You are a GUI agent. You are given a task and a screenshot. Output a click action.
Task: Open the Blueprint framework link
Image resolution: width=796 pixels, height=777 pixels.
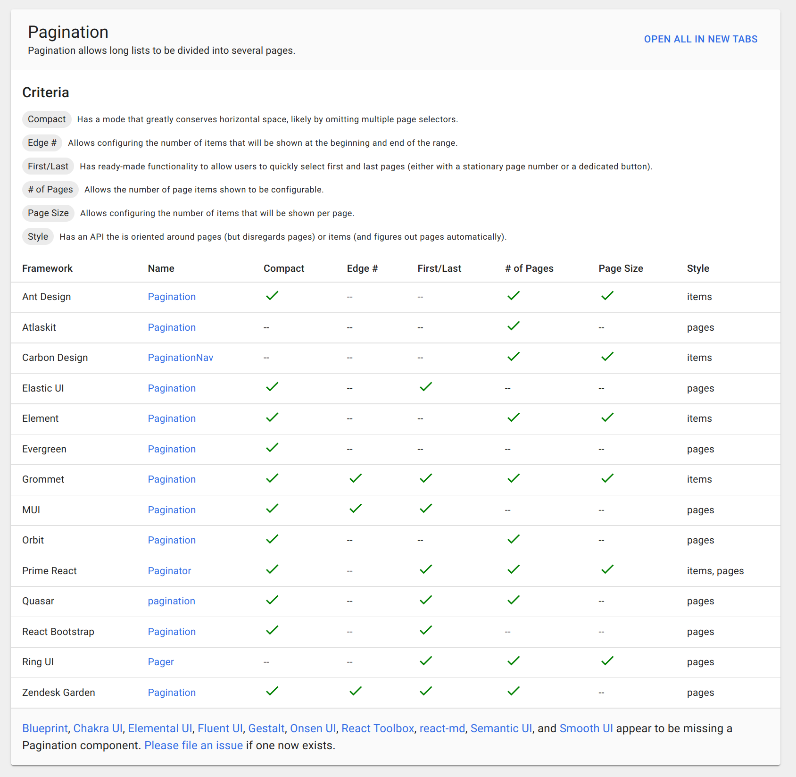tap(45, 728)
